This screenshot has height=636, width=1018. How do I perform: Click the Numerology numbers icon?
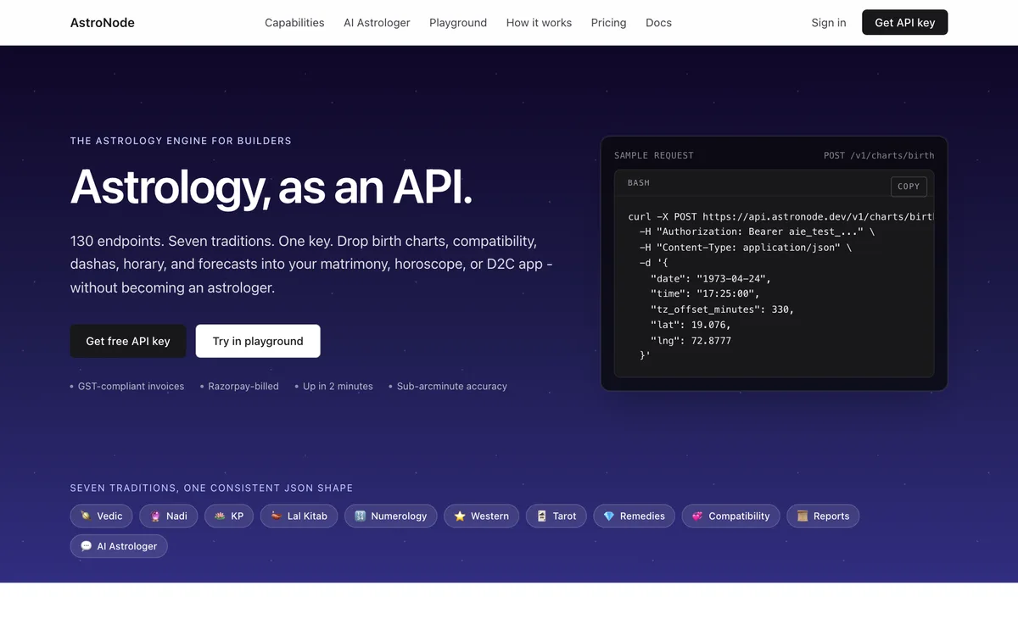pyautogui.click(x=360, y=516)
